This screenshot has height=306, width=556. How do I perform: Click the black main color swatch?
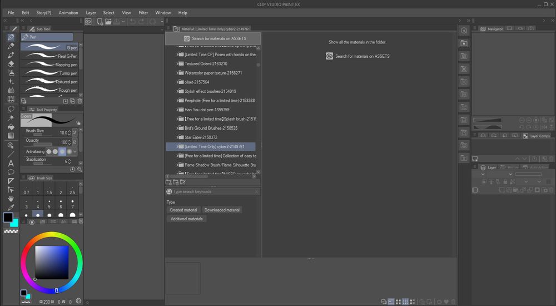[x=8, y=217]
